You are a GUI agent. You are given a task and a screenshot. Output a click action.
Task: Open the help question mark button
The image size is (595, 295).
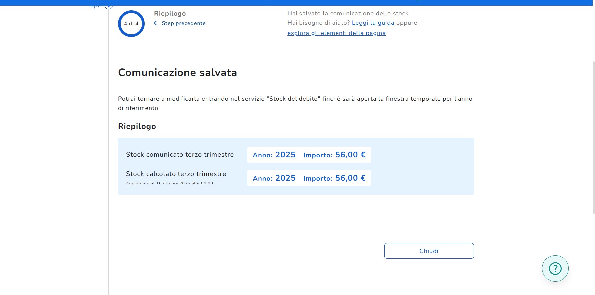tap(555, 268)
